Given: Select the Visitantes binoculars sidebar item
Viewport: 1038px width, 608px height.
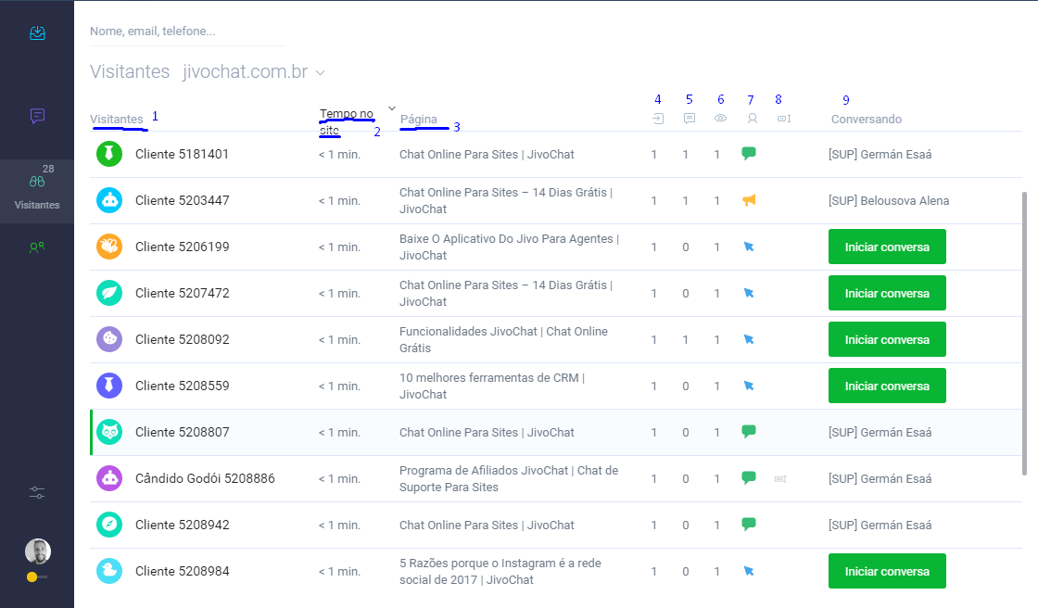Looking at the screenshot, I should click(37, 191).
